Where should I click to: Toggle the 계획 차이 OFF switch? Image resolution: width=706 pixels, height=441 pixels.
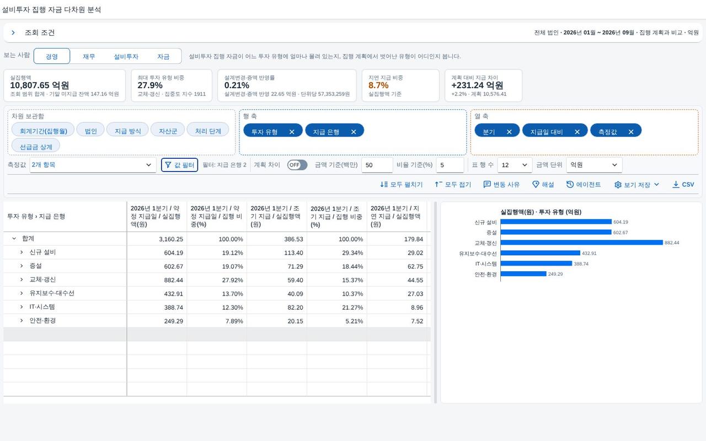point(297,165)
